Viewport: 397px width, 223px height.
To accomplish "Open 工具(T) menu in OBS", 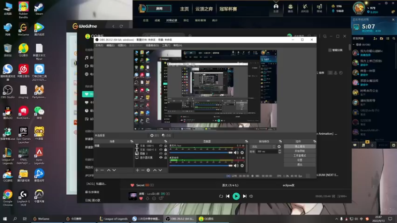I will click(166, 45).
